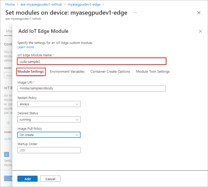Switch to the Environment Variables tab
Image resolution: width=208 pixels, height=187 pixels.
coord(67,71)
